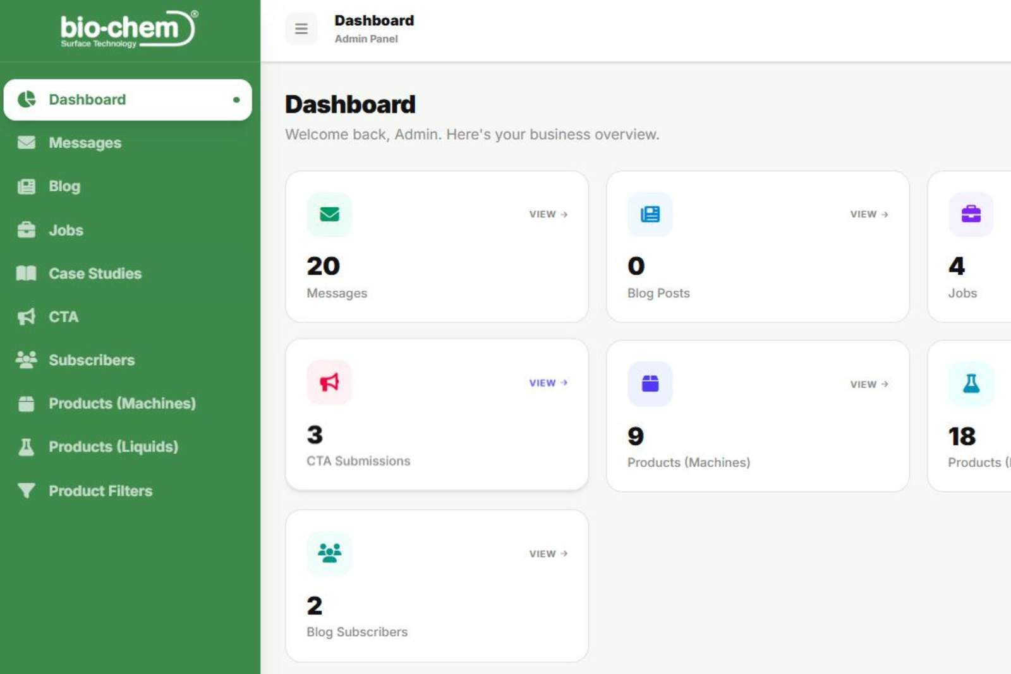1011x674 pixels.
Task: Click the Messages envelope sidebar icon
Action: click(x=27, y=142)
